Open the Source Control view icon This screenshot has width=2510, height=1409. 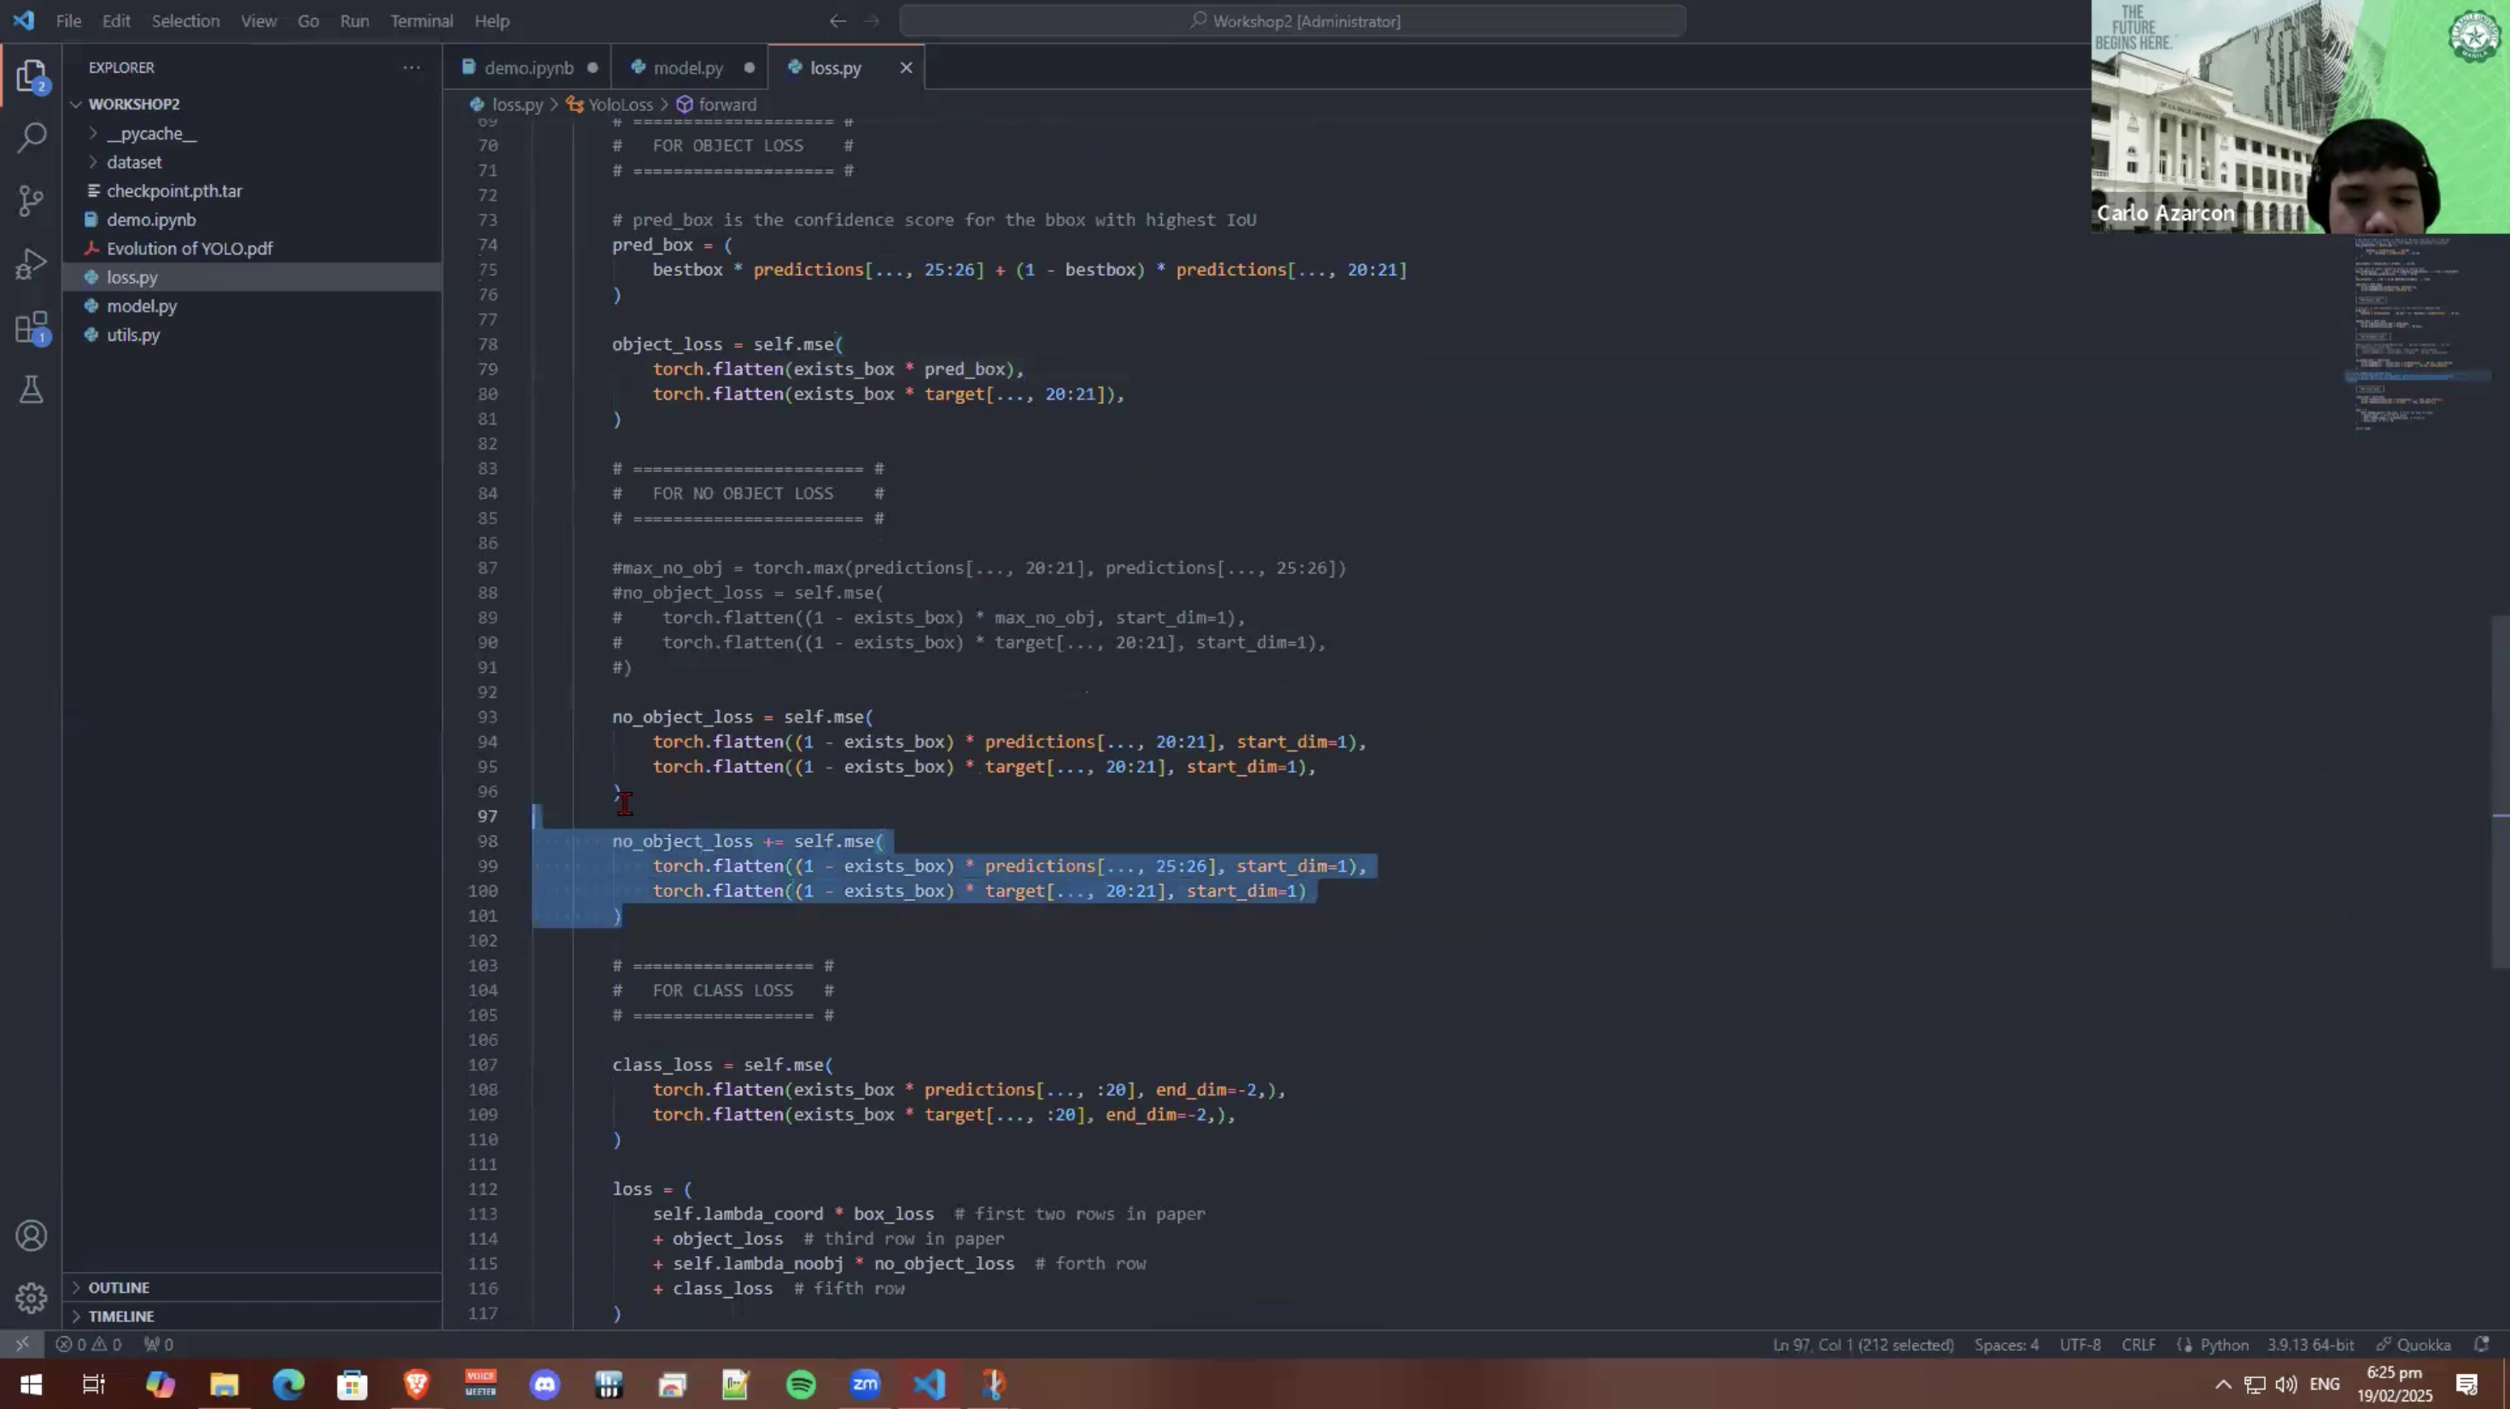point(32,201)
